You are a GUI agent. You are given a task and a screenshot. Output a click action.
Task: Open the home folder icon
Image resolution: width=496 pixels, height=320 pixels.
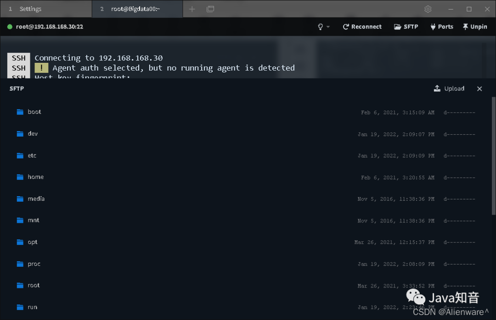pyautogui.click(x=20, y=177)
